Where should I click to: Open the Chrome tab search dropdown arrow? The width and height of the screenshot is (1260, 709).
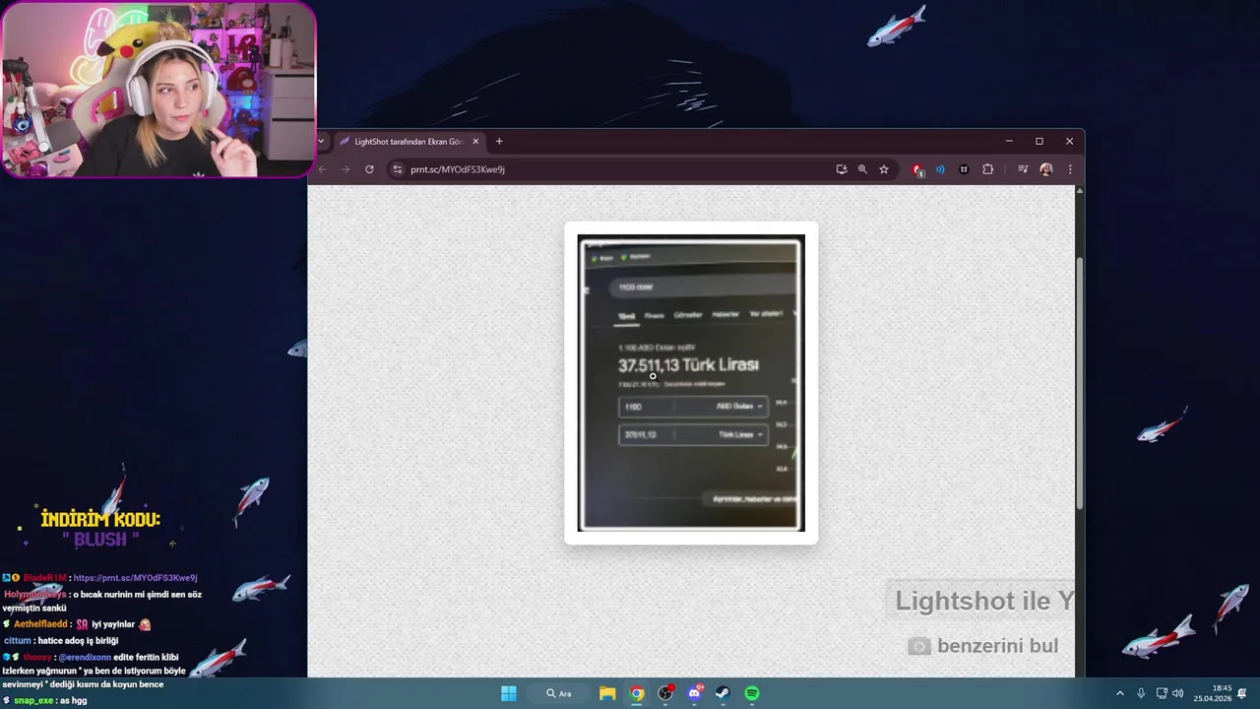(x=321, y=141)
